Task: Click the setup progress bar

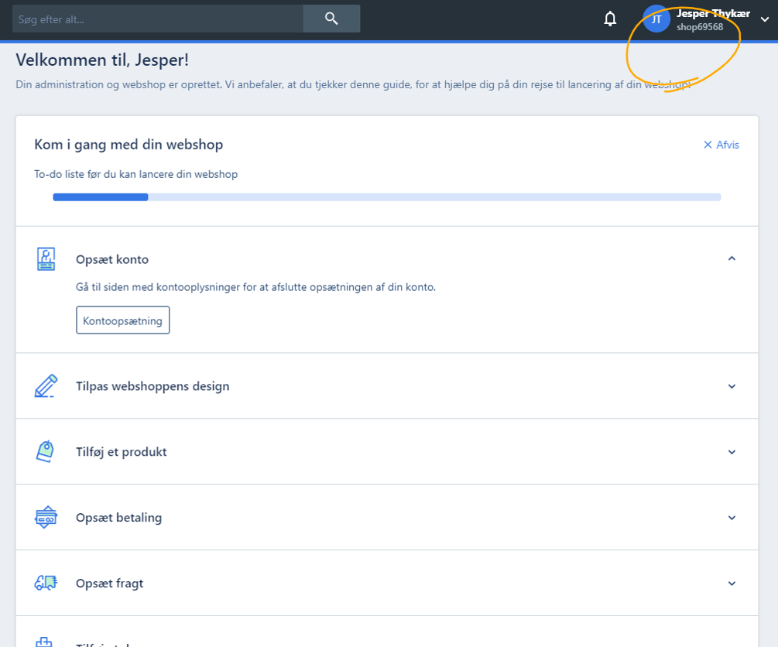Action: tap(387, 197)
